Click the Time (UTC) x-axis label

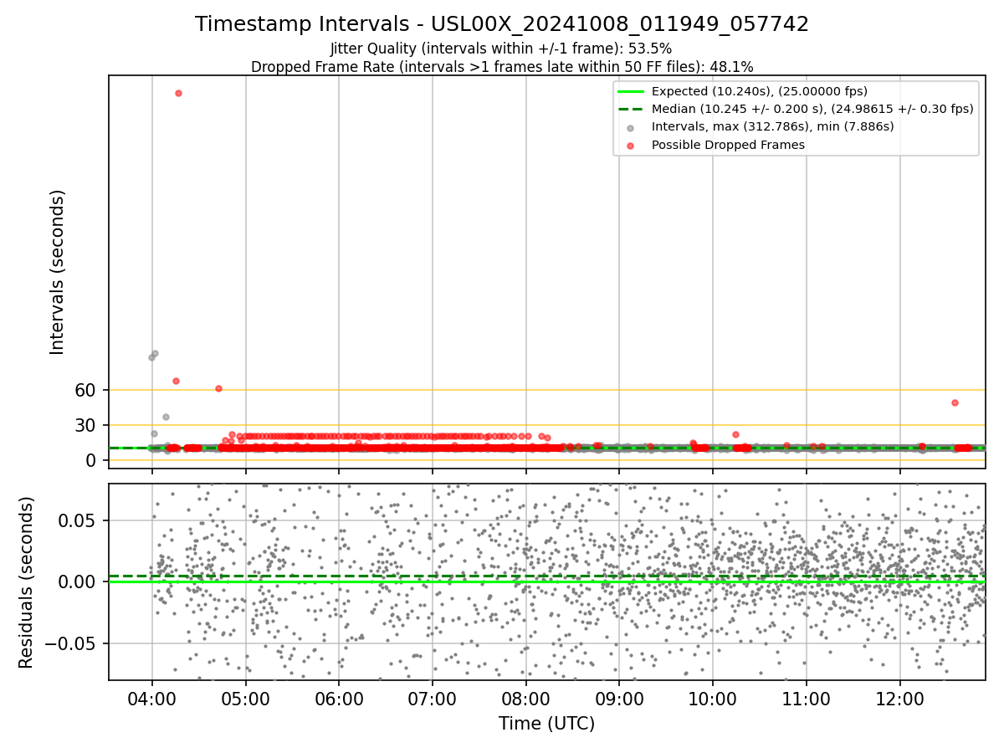pos(546,724)
